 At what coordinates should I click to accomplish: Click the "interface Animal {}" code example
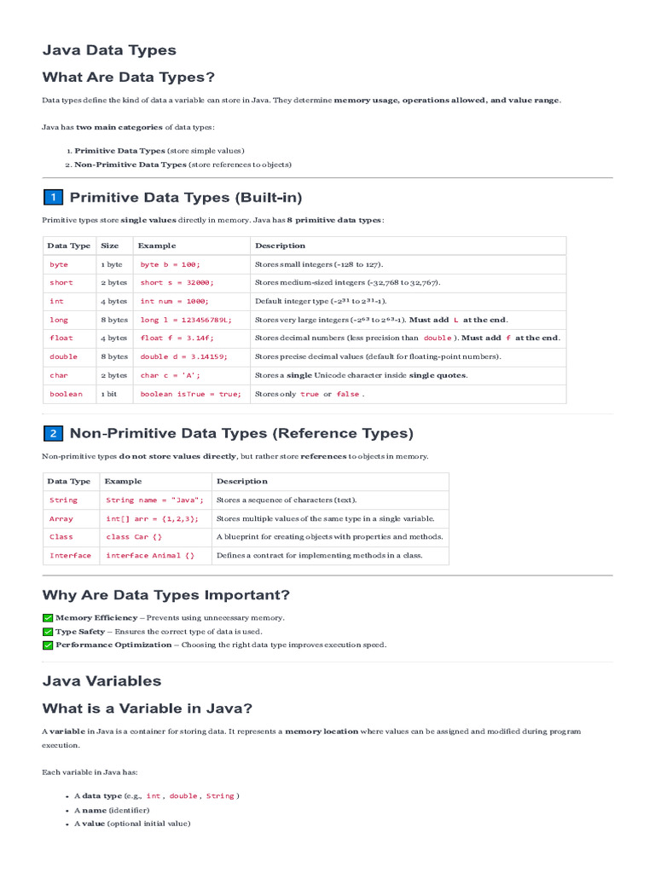tap(150, 555)
